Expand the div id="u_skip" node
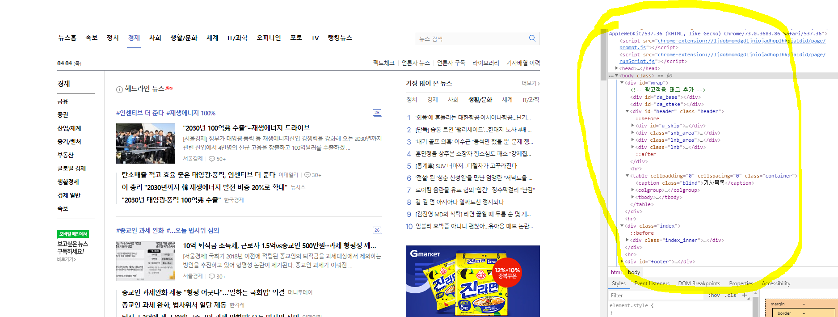Screen dimensions: 838x317 (x=632, y=126)
